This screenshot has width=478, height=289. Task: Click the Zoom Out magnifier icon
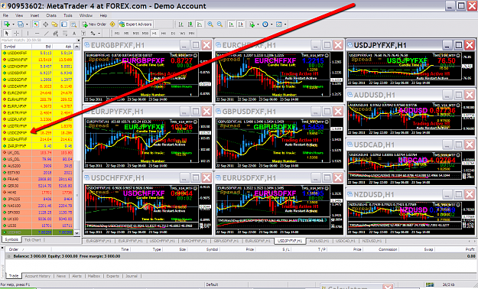tap(219, 24)
